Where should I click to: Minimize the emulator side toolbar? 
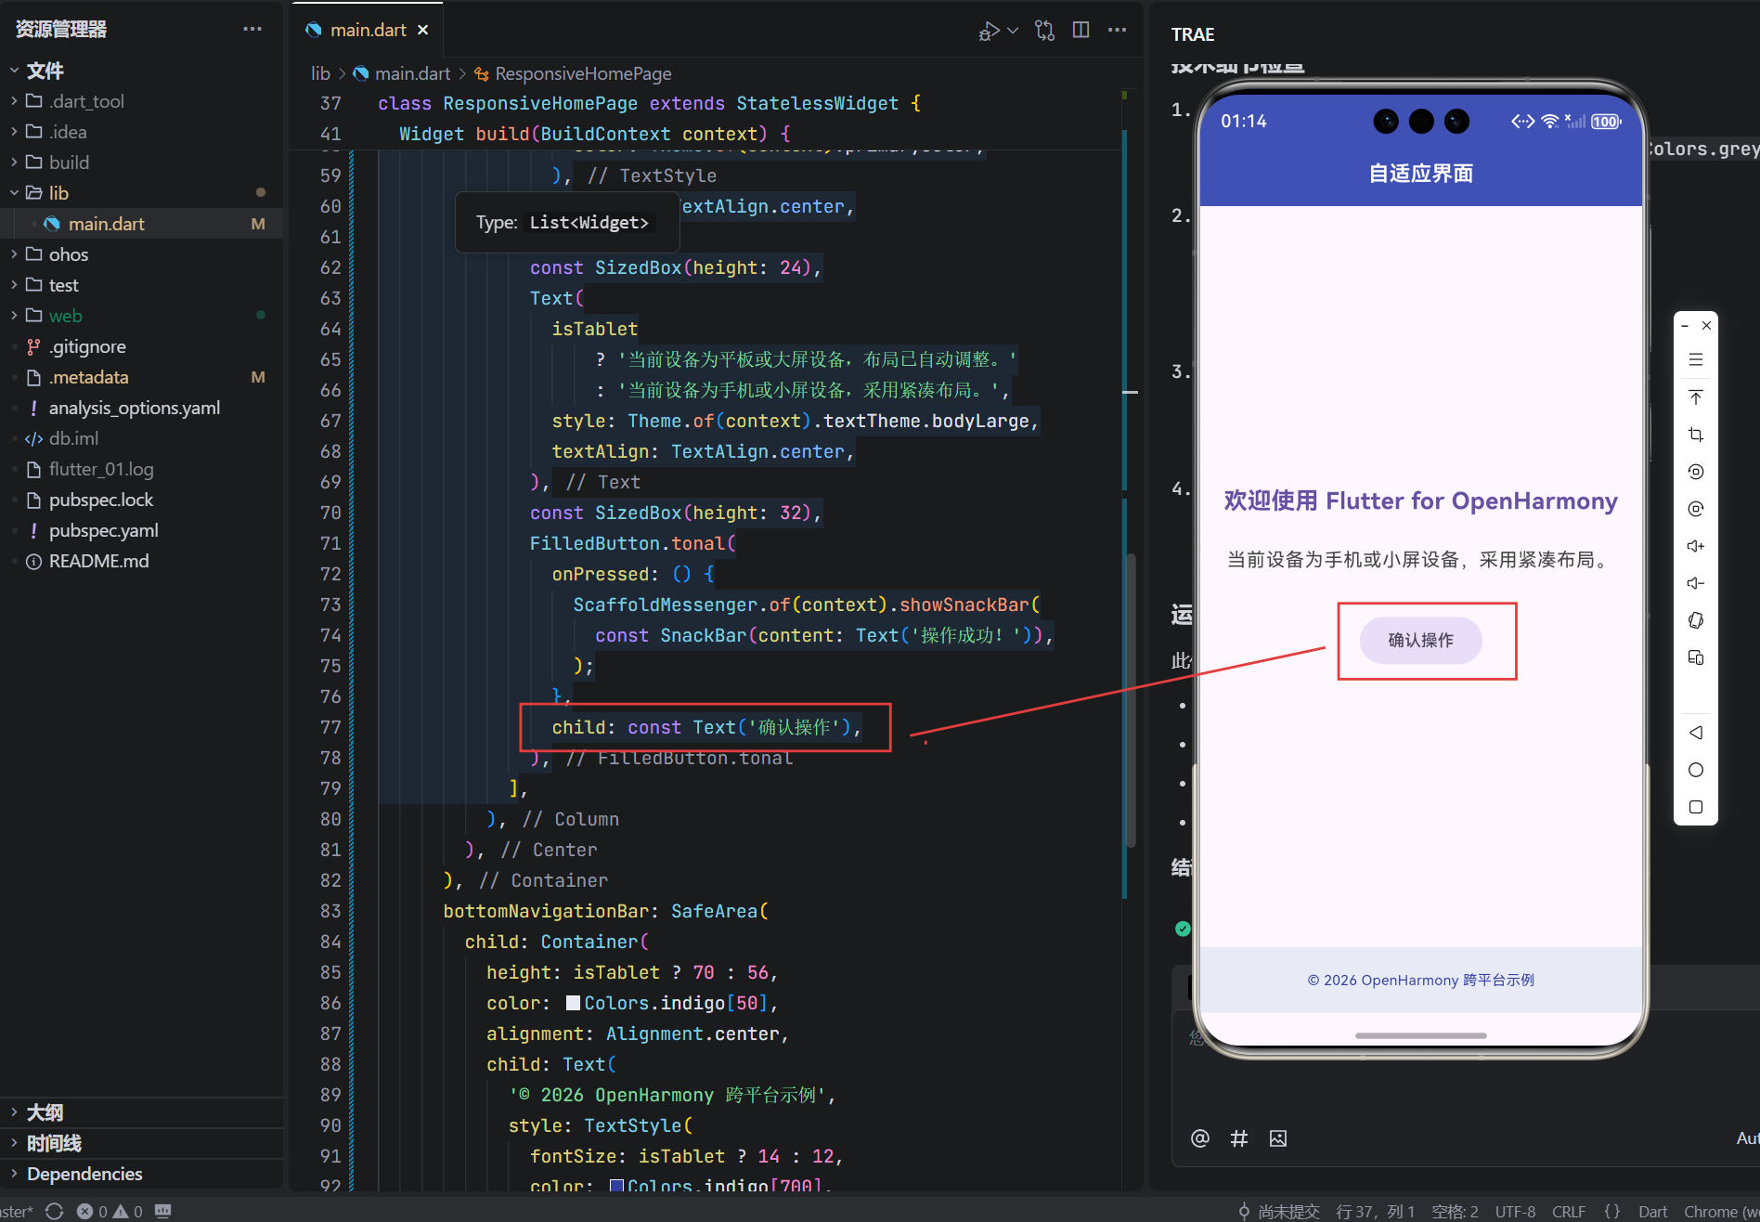pos(1685,326)
